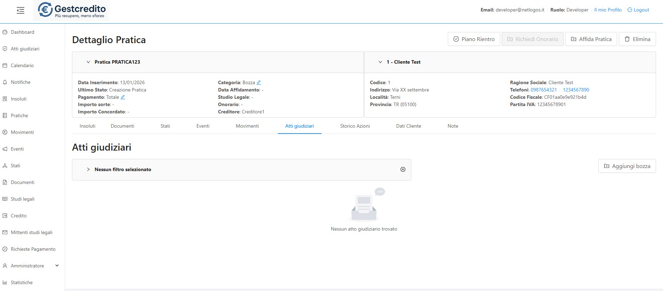Open the Note tab
This screenshot has width=663, height=305.
pos(453,126)
